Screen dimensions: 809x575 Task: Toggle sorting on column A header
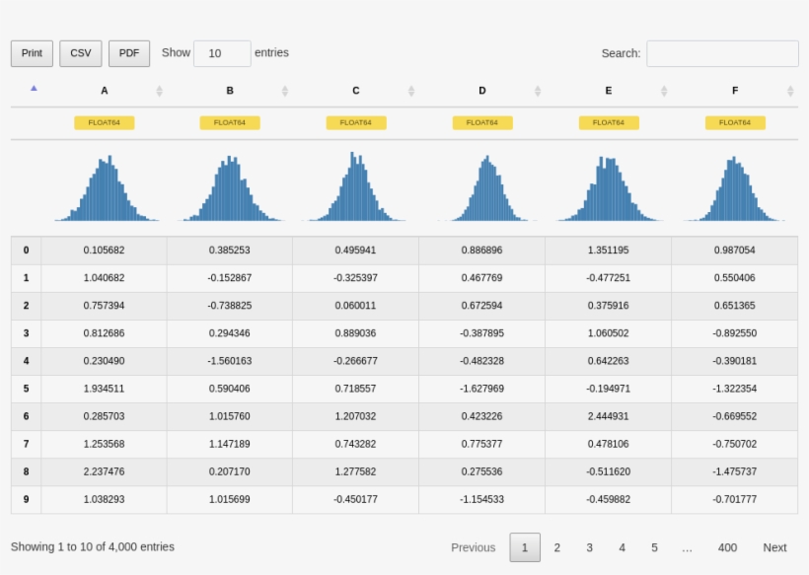104,90
